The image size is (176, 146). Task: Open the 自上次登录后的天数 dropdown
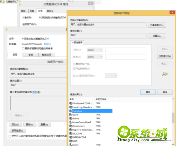tap(111, 76)
